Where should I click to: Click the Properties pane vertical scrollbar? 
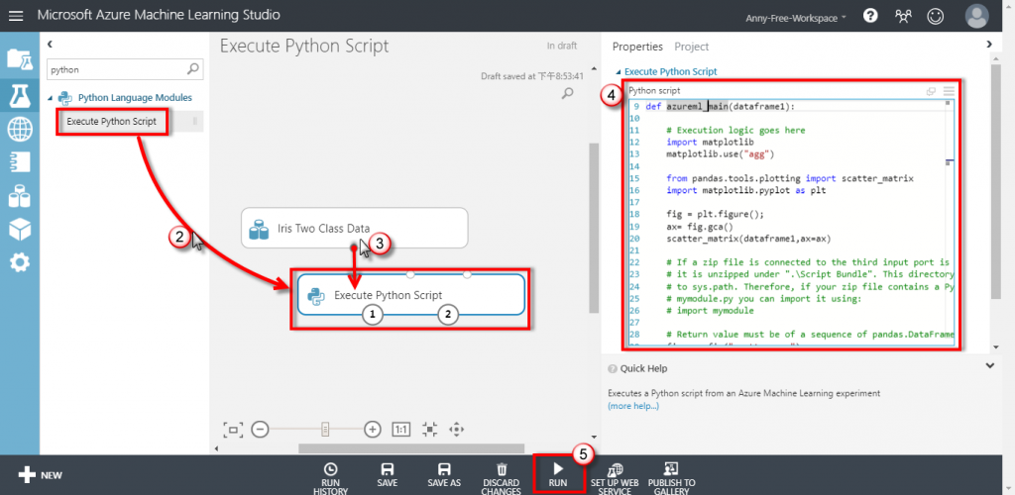[996, 182]
